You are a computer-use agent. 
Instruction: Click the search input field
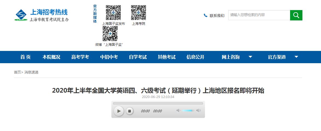click(x=259, y=15)
